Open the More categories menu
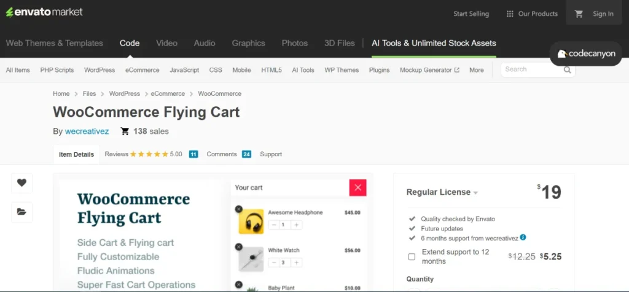This screenshot has width=629, height=292. tap(477, 70)
